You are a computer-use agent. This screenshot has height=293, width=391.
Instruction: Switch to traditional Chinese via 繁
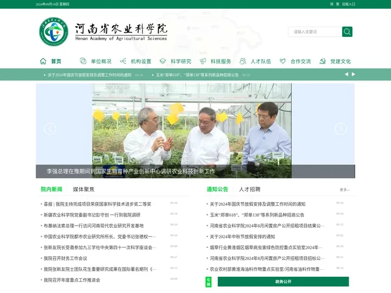[x=338, y=4]
